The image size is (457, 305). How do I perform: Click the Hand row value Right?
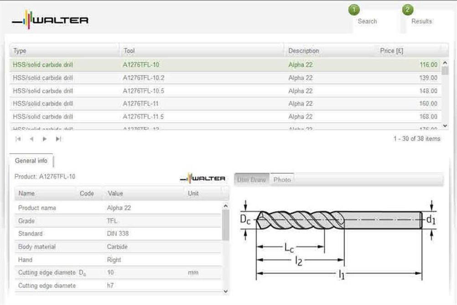[x=114, y=260]
